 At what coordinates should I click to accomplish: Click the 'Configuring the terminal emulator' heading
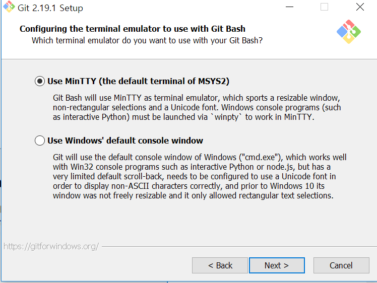point(133,29)
